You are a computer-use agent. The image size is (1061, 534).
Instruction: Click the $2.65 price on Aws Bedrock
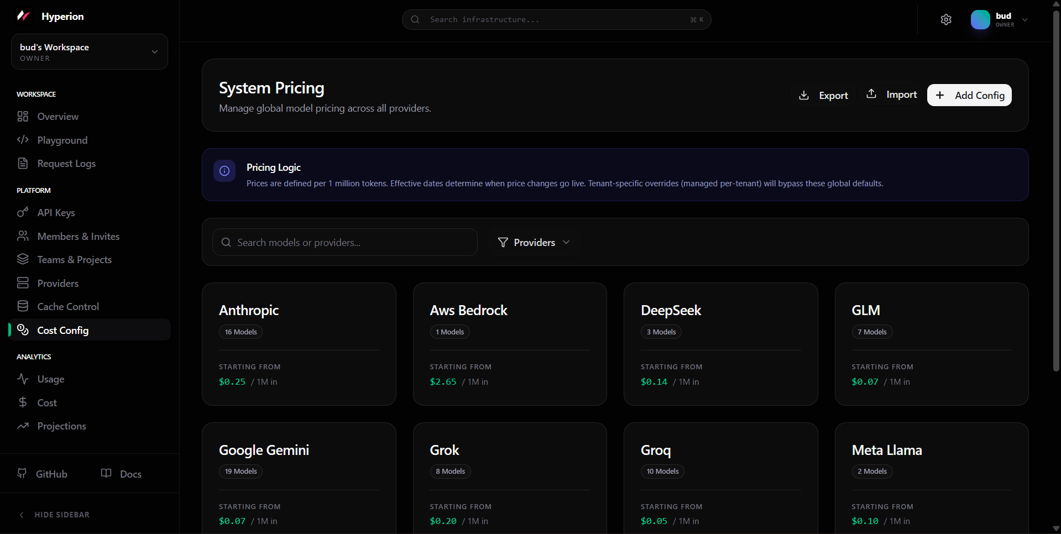443,381
